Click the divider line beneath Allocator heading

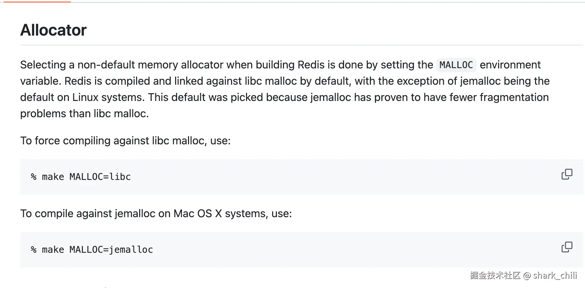click(302, 45)
